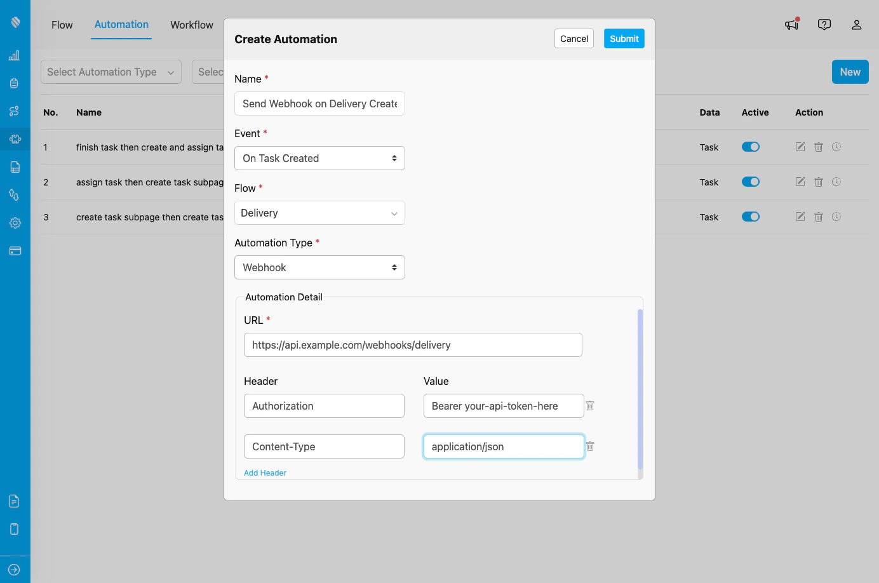Toggle Active switch for row 1 automation

point(751,147)
